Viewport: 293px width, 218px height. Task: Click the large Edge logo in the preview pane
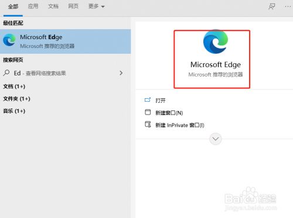(x=216, y=41)
